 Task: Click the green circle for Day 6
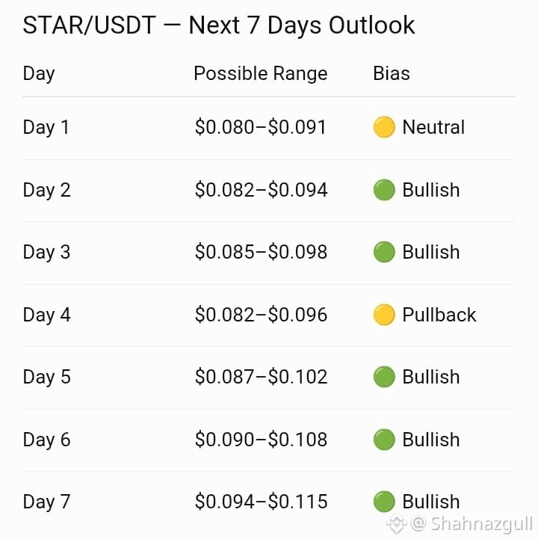pyautogui.click(x=384, y=440)
